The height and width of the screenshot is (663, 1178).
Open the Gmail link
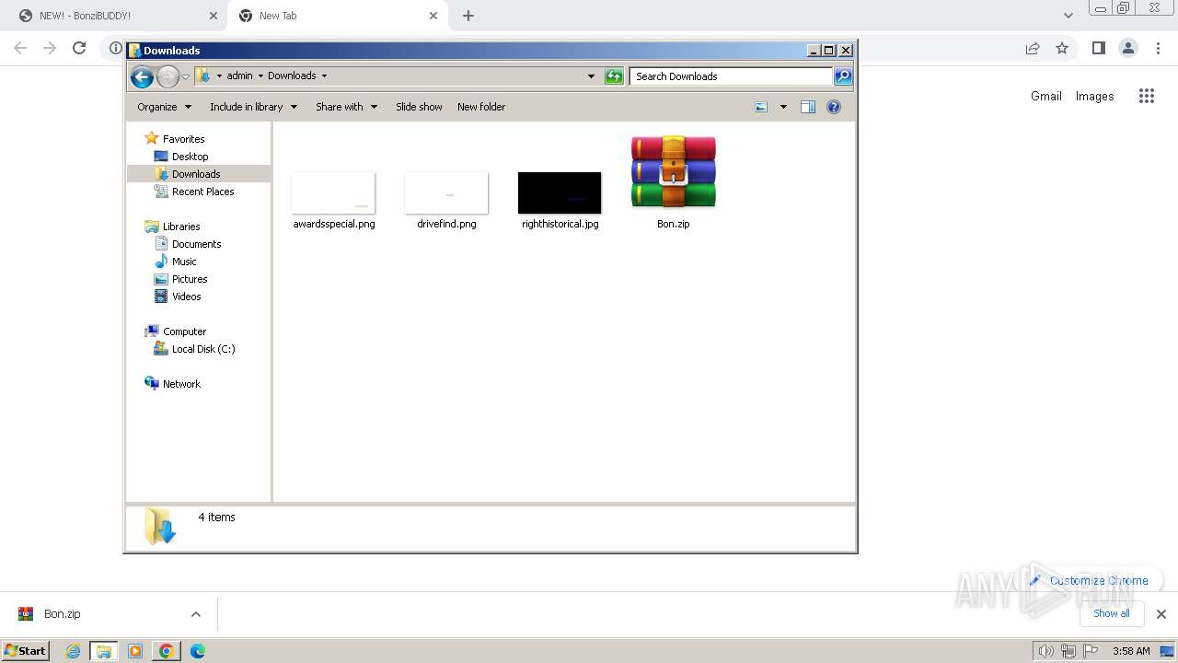click(1046, 96)
